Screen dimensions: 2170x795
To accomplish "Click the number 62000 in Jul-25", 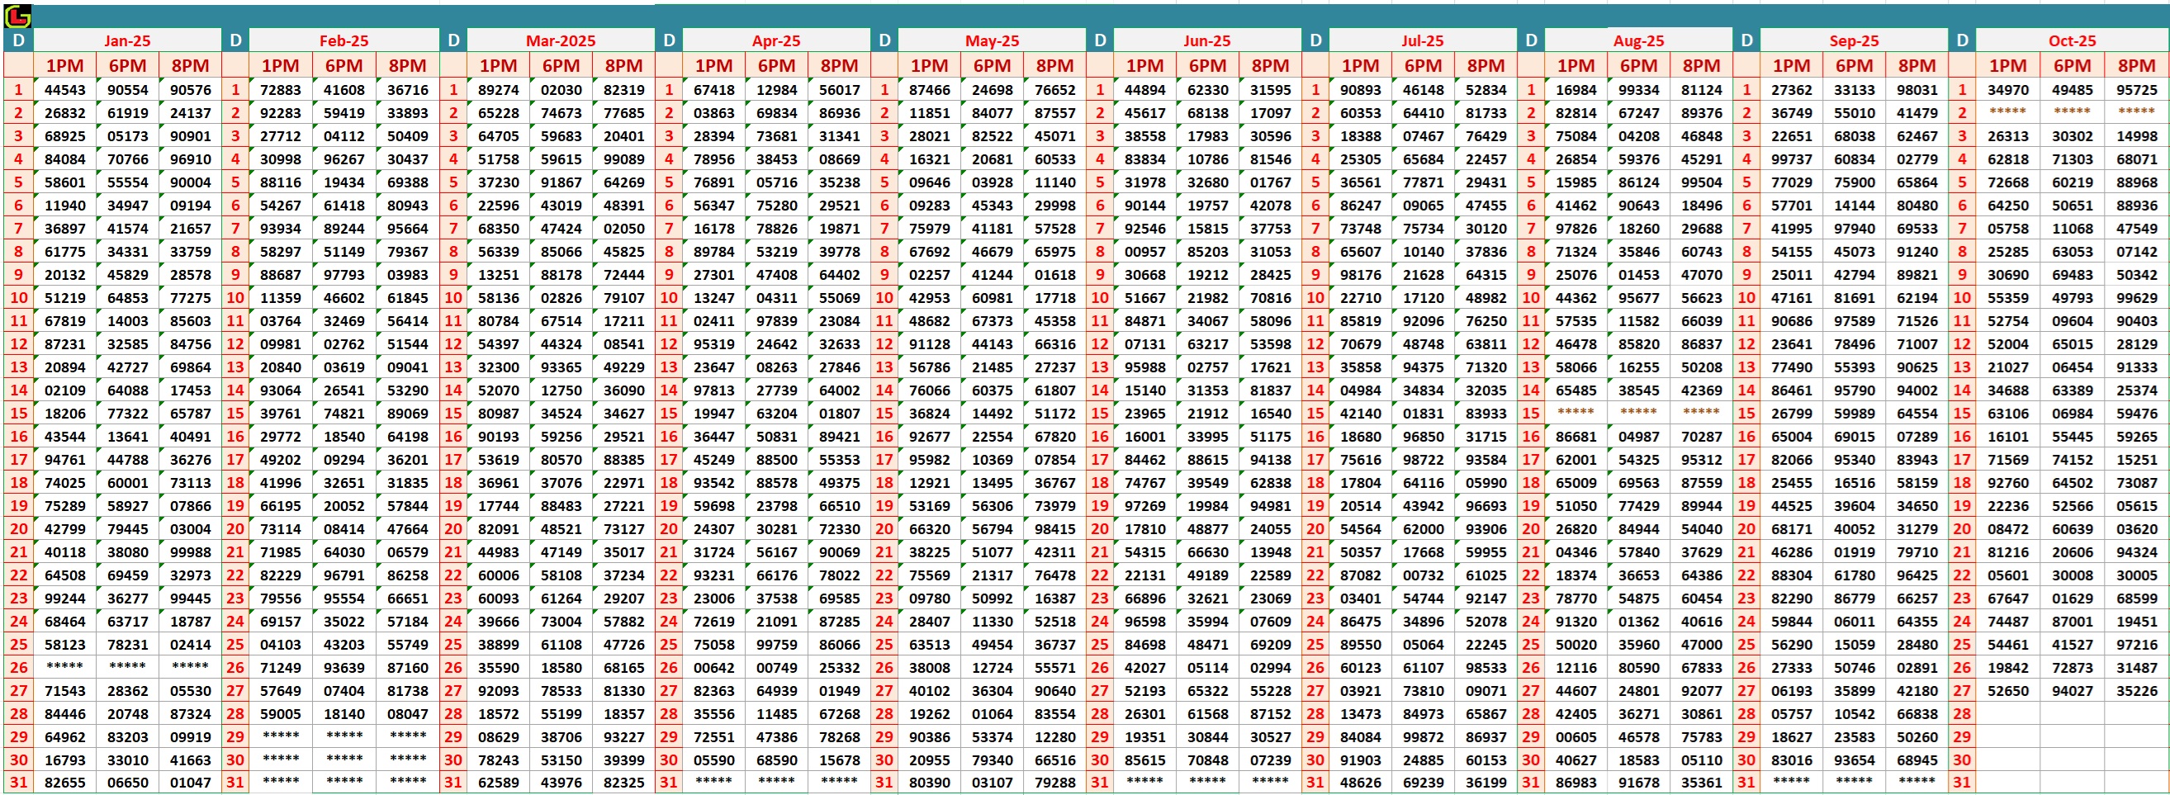I will click(1423, 529).
